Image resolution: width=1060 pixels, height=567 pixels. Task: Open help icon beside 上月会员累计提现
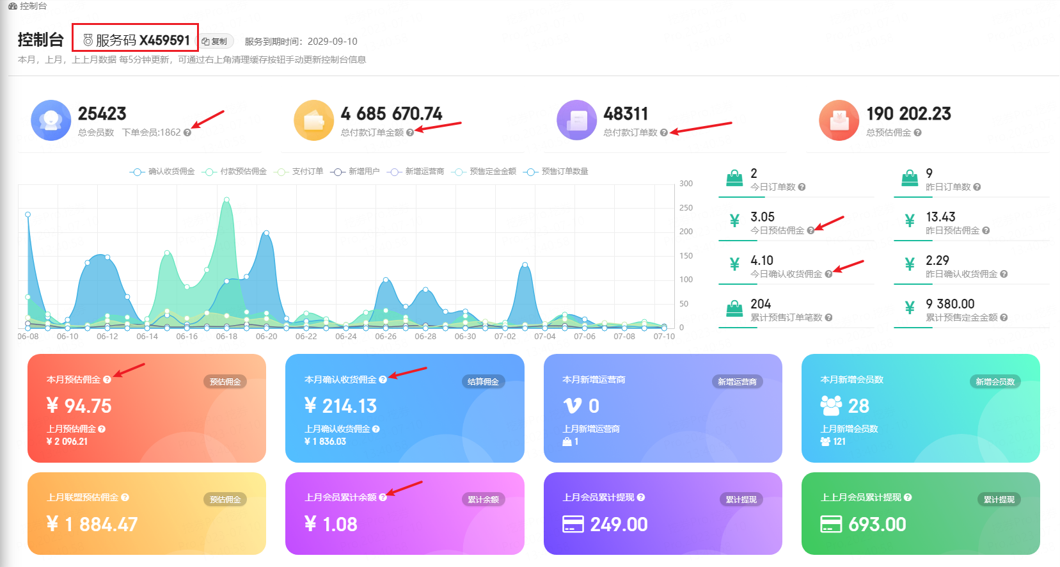click(x=641, y=497)
